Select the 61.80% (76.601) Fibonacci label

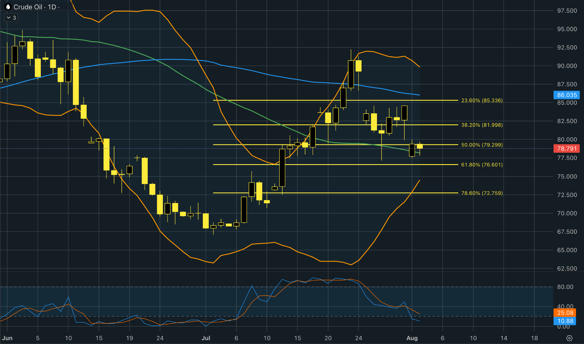[x=482, y=165]
